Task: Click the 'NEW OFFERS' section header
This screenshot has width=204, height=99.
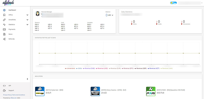Action: click(x=39, y=76)
